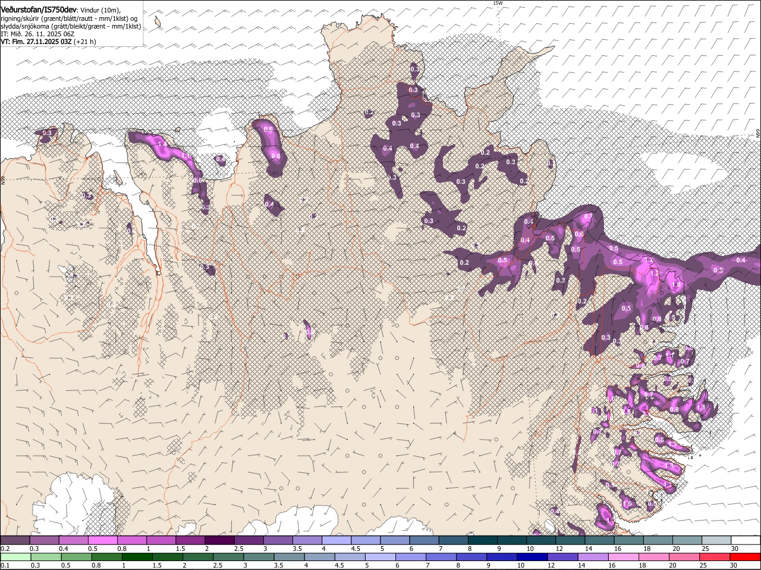Click the 'VT: Fim. 27.11.2025 03Z (+21 h)' line
The height and width of the screenshot is (570, 761).
coord(48,42)
